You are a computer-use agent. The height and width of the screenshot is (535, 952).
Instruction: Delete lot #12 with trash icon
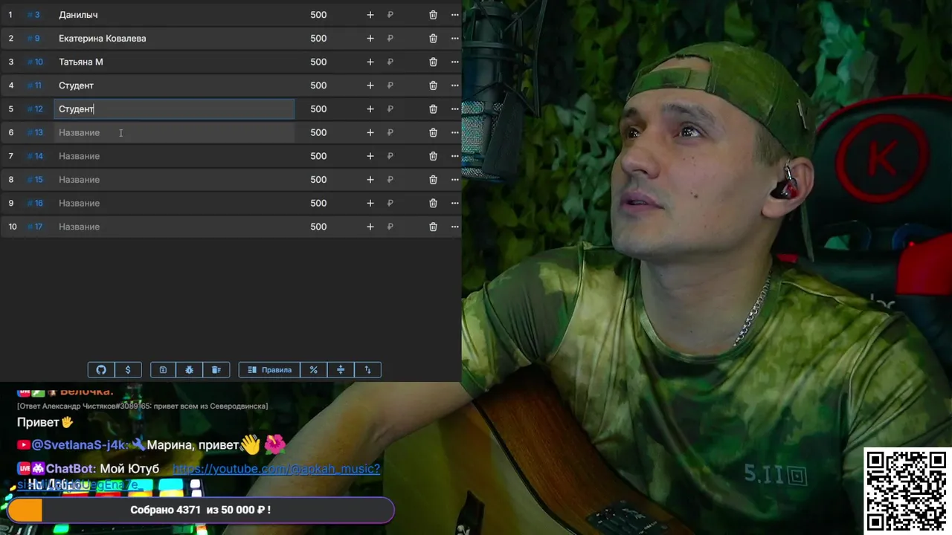[433, 109]
